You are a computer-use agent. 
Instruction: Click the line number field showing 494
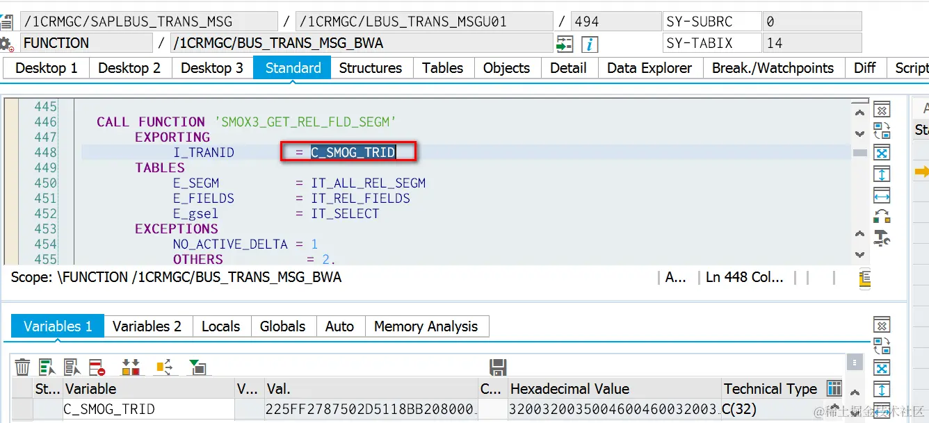615,22
